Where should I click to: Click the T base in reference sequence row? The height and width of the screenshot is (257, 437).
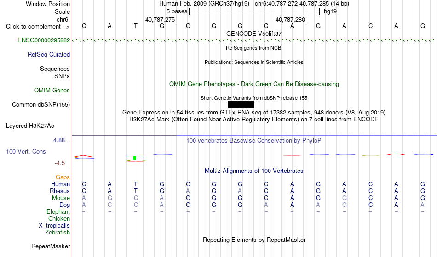coord(135,26)
